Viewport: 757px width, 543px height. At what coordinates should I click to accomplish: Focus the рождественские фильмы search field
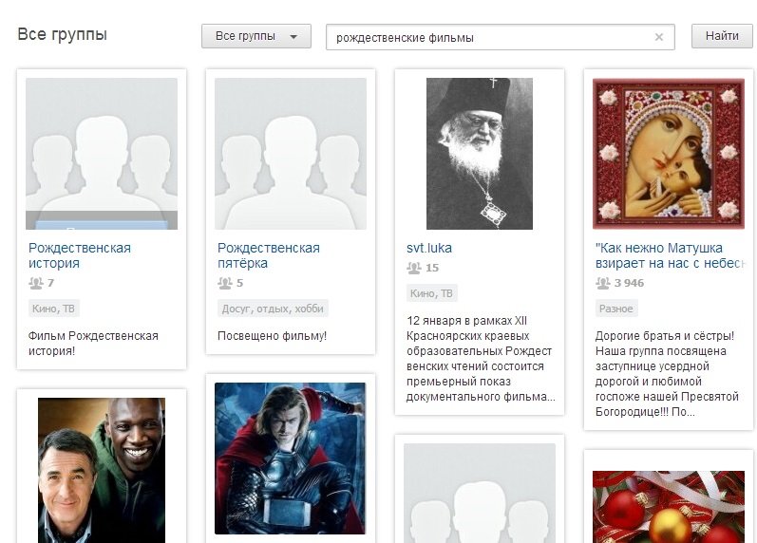501,37
